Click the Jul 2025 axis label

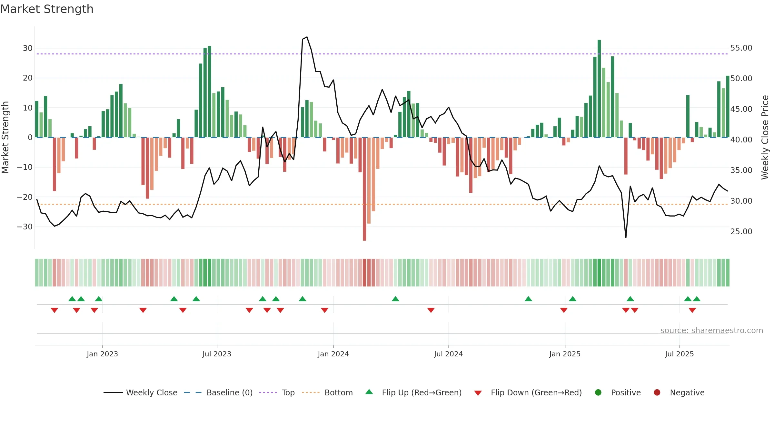679,354
